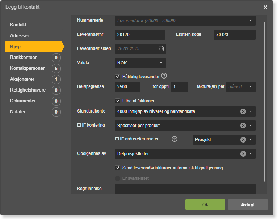
Task: Open the Aksjonærer section
Action: 22,79
